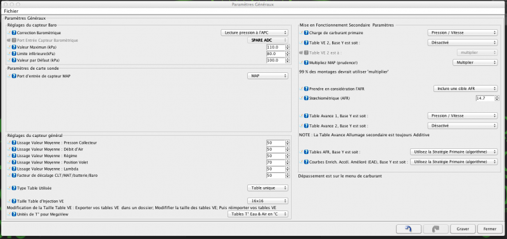Show help for Lissage Lambda
This screenshot has height=239, width=507.
tap(14, 169)
